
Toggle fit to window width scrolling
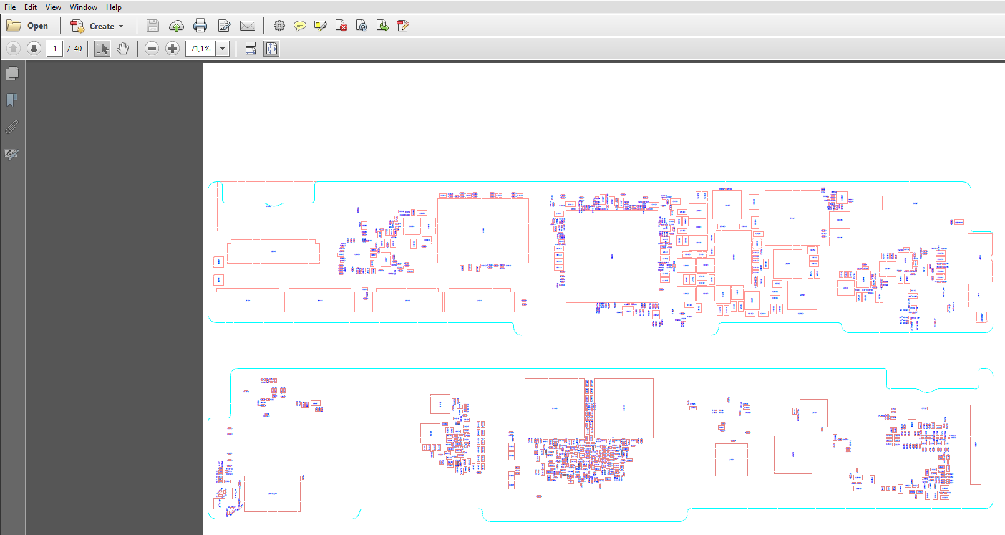pos(251,49)
